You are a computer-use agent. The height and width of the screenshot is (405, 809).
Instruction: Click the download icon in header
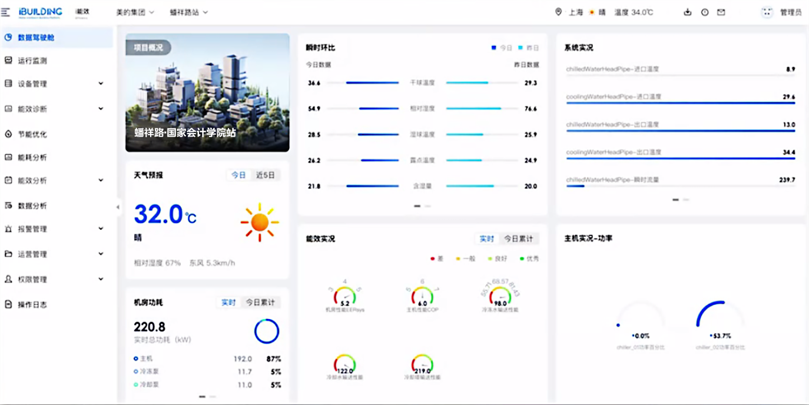687,12
